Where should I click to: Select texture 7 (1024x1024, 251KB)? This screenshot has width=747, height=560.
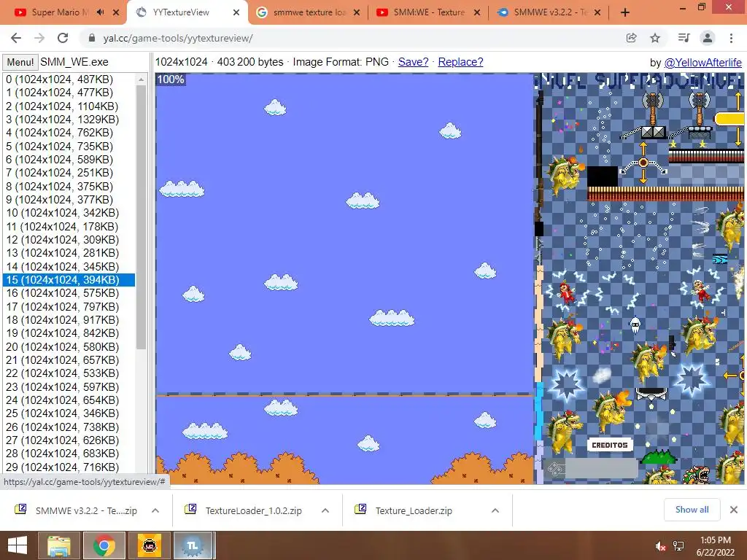coord(69,173)
